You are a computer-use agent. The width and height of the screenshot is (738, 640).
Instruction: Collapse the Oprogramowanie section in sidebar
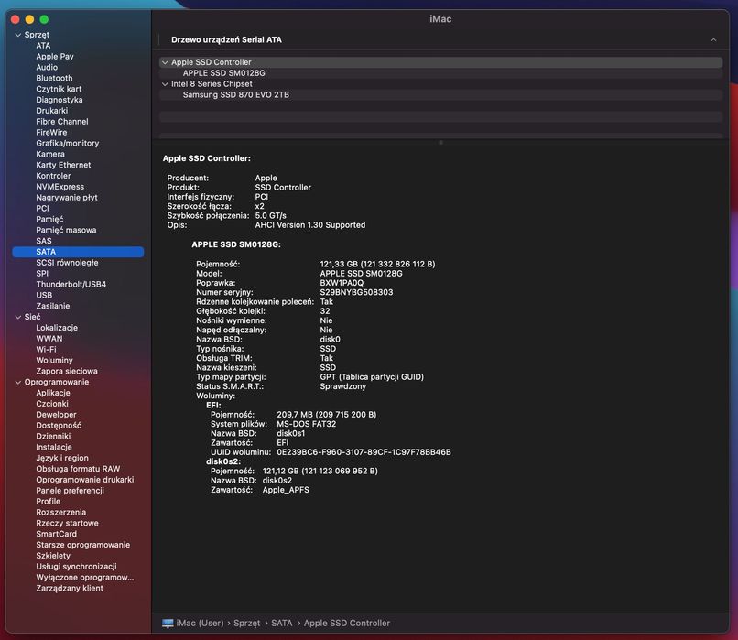18,382
